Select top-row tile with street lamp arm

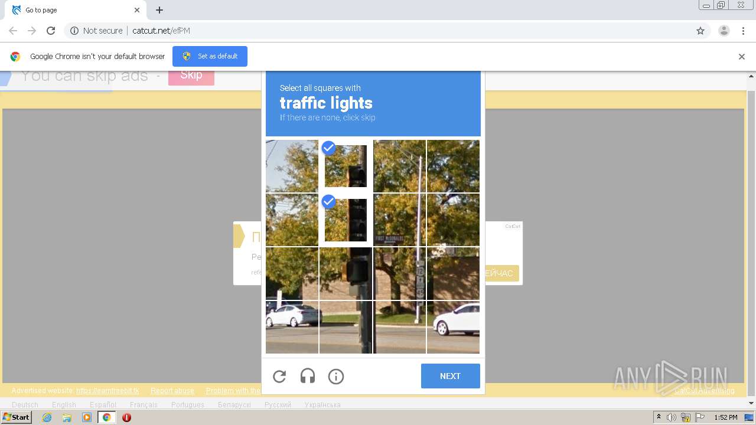click(399, 166)
